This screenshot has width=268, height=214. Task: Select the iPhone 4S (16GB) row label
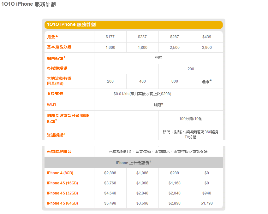[63, 183]
